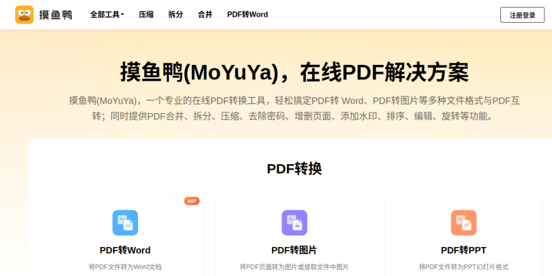Open the PDF转Word navigation item
This screenshot has width=552, height=276.
coord(248,14)
